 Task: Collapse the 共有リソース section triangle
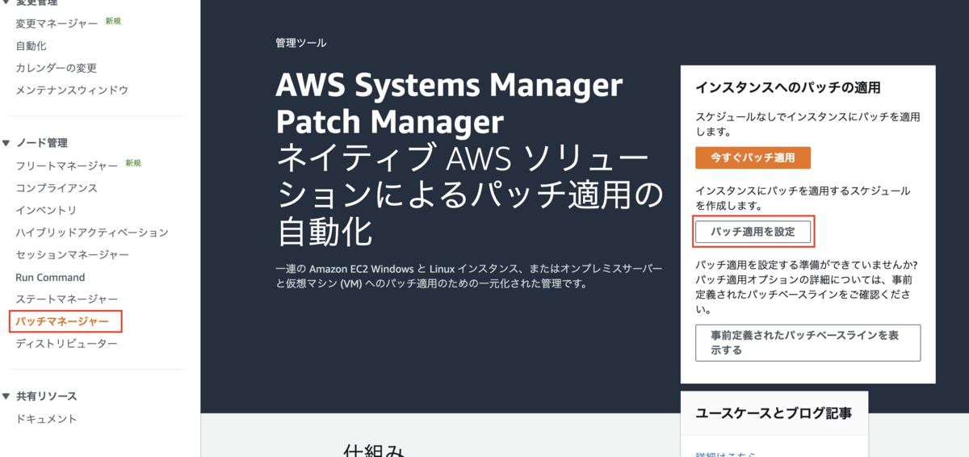(6, 396)
